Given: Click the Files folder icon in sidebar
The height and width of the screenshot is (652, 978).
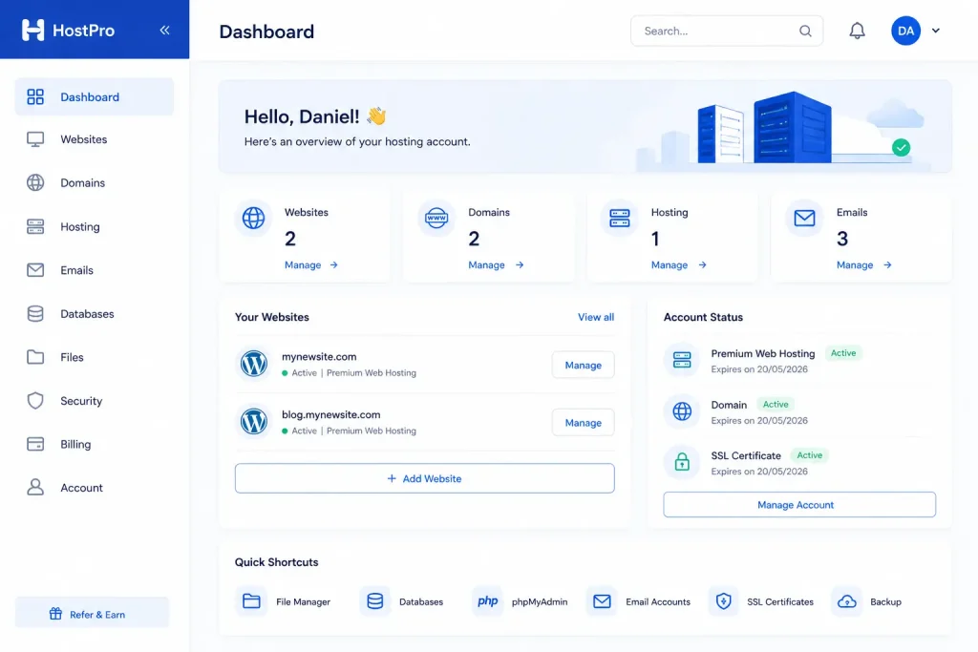Looking at the screenshot, I should [x=35, y=357].
